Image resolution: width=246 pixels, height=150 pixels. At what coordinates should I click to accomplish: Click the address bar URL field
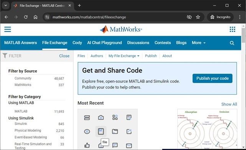(116, 17)
